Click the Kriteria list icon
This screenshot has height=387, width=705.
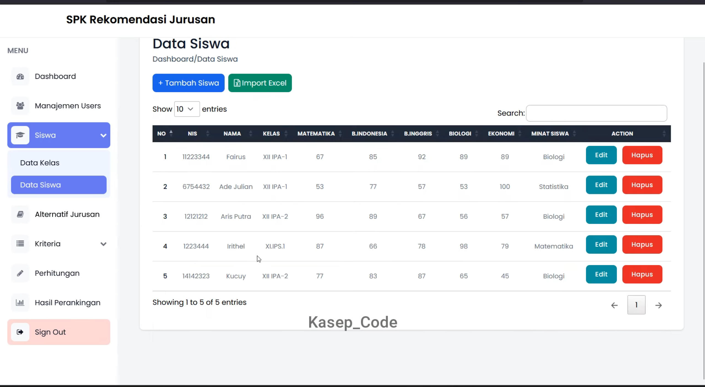(x=20, y=244)
